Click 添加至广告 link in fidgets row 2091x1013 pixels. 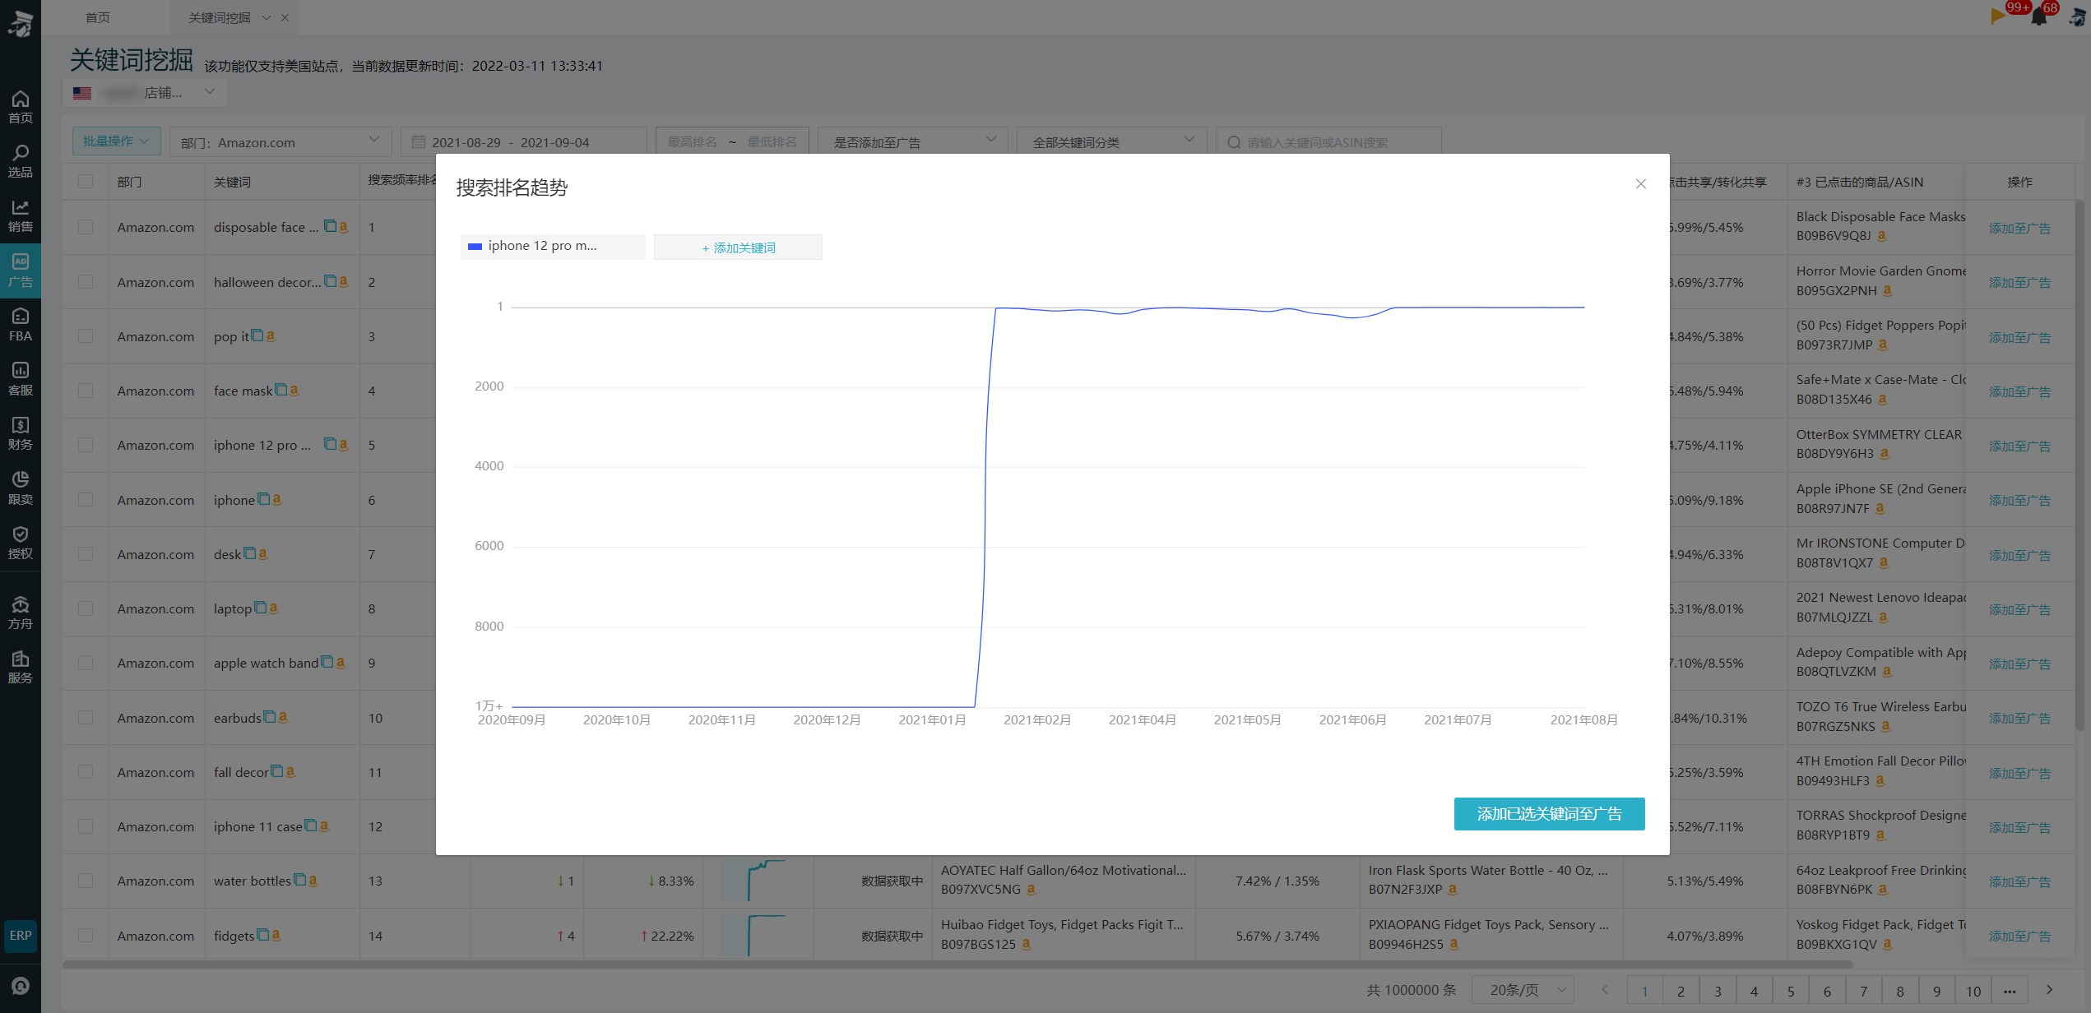point(2019,936)
